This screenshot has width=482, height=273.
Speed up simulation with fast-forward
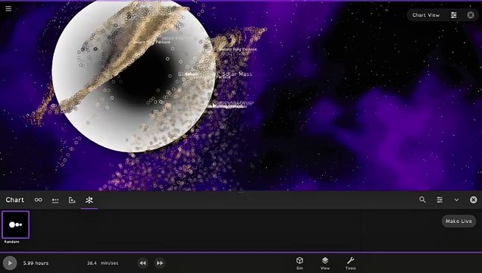pos(160,263)
